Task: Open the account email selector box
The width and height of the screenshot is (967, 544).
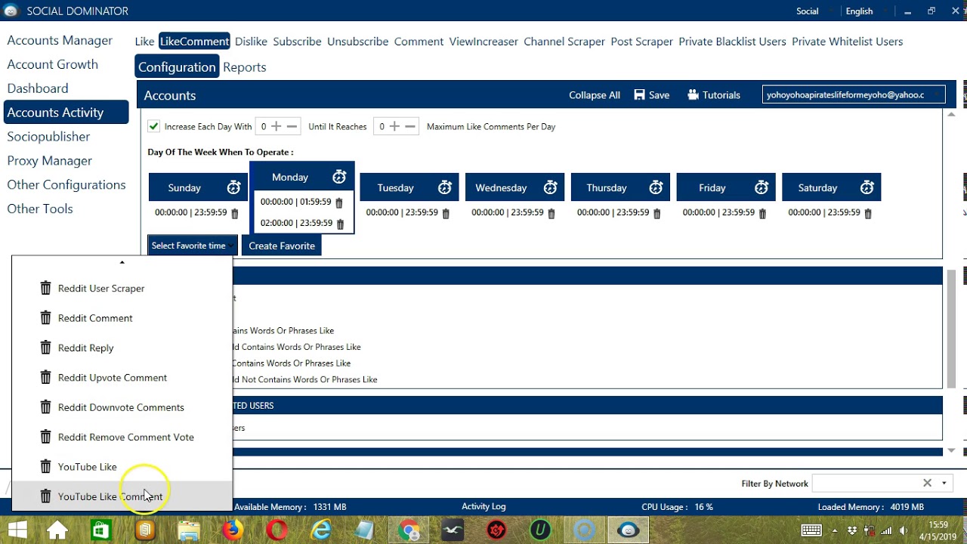Action: (x=854, y=94)
